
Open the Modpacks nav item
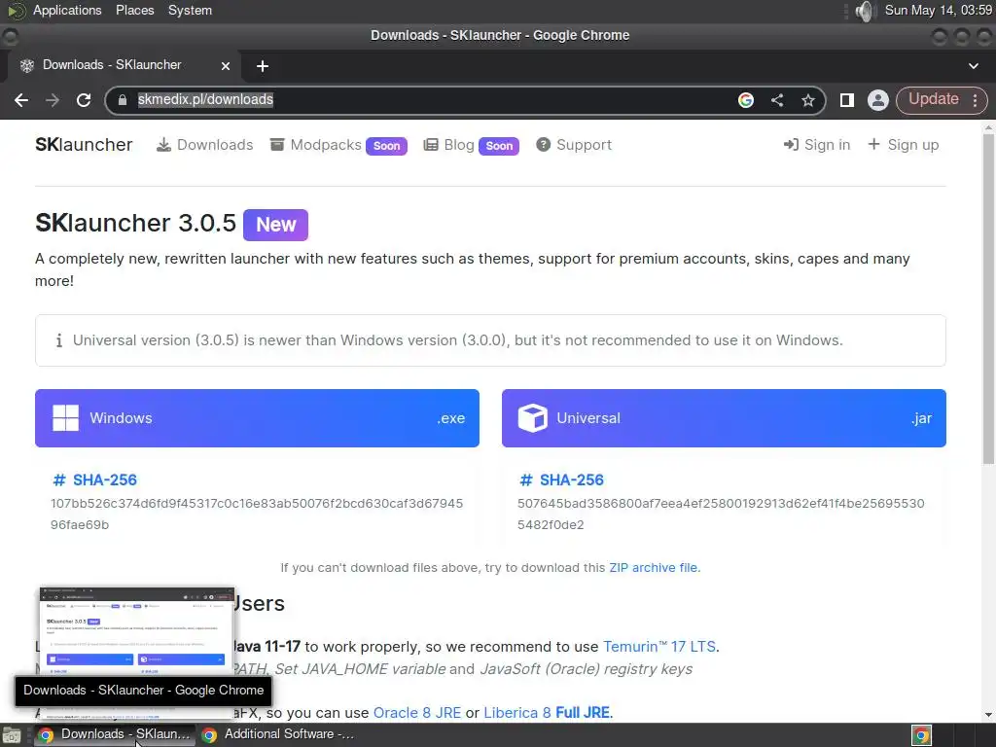(x=338, y=145)
